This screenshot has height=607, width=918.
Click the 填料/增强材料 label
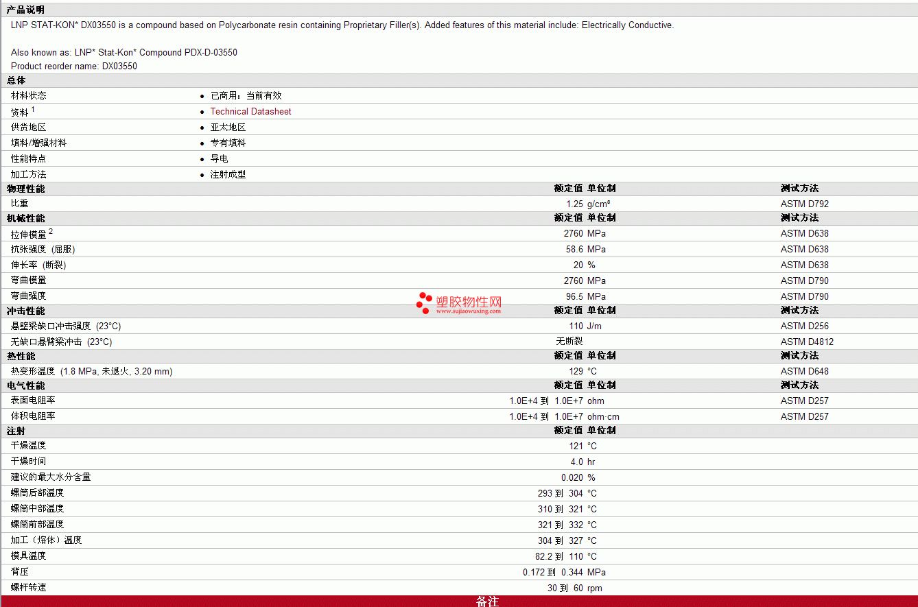(x=39, y=143)
